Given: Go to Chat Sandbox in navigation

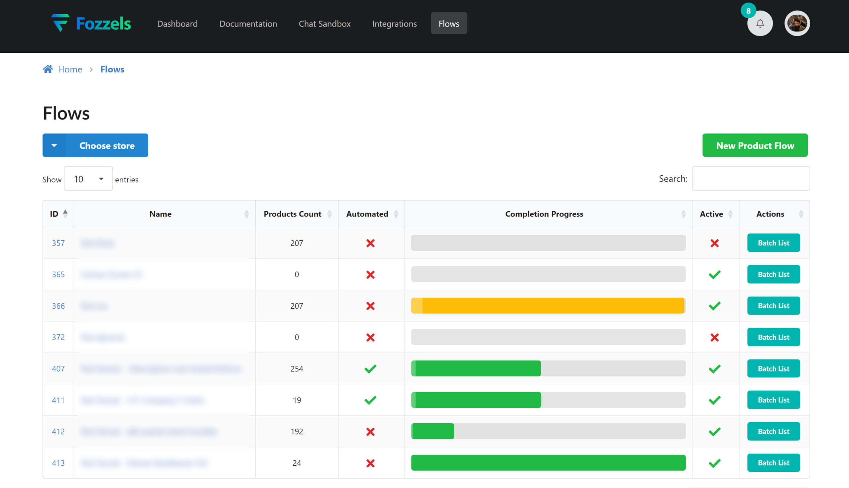Looking at the screenshot, I should point(324,24).
